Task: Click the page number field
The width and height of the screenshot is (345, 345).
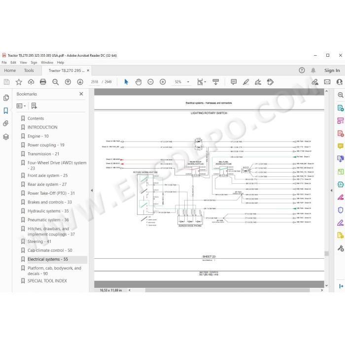Action: point(95,82)
